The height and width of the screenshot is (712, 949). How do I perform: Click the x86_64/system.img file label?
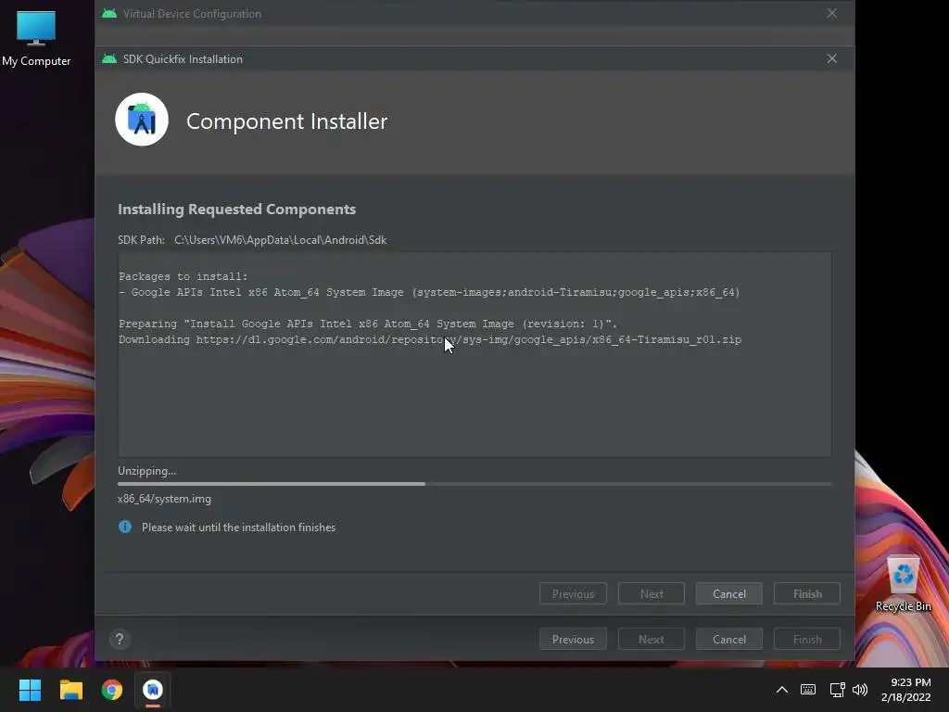point(165,499)
